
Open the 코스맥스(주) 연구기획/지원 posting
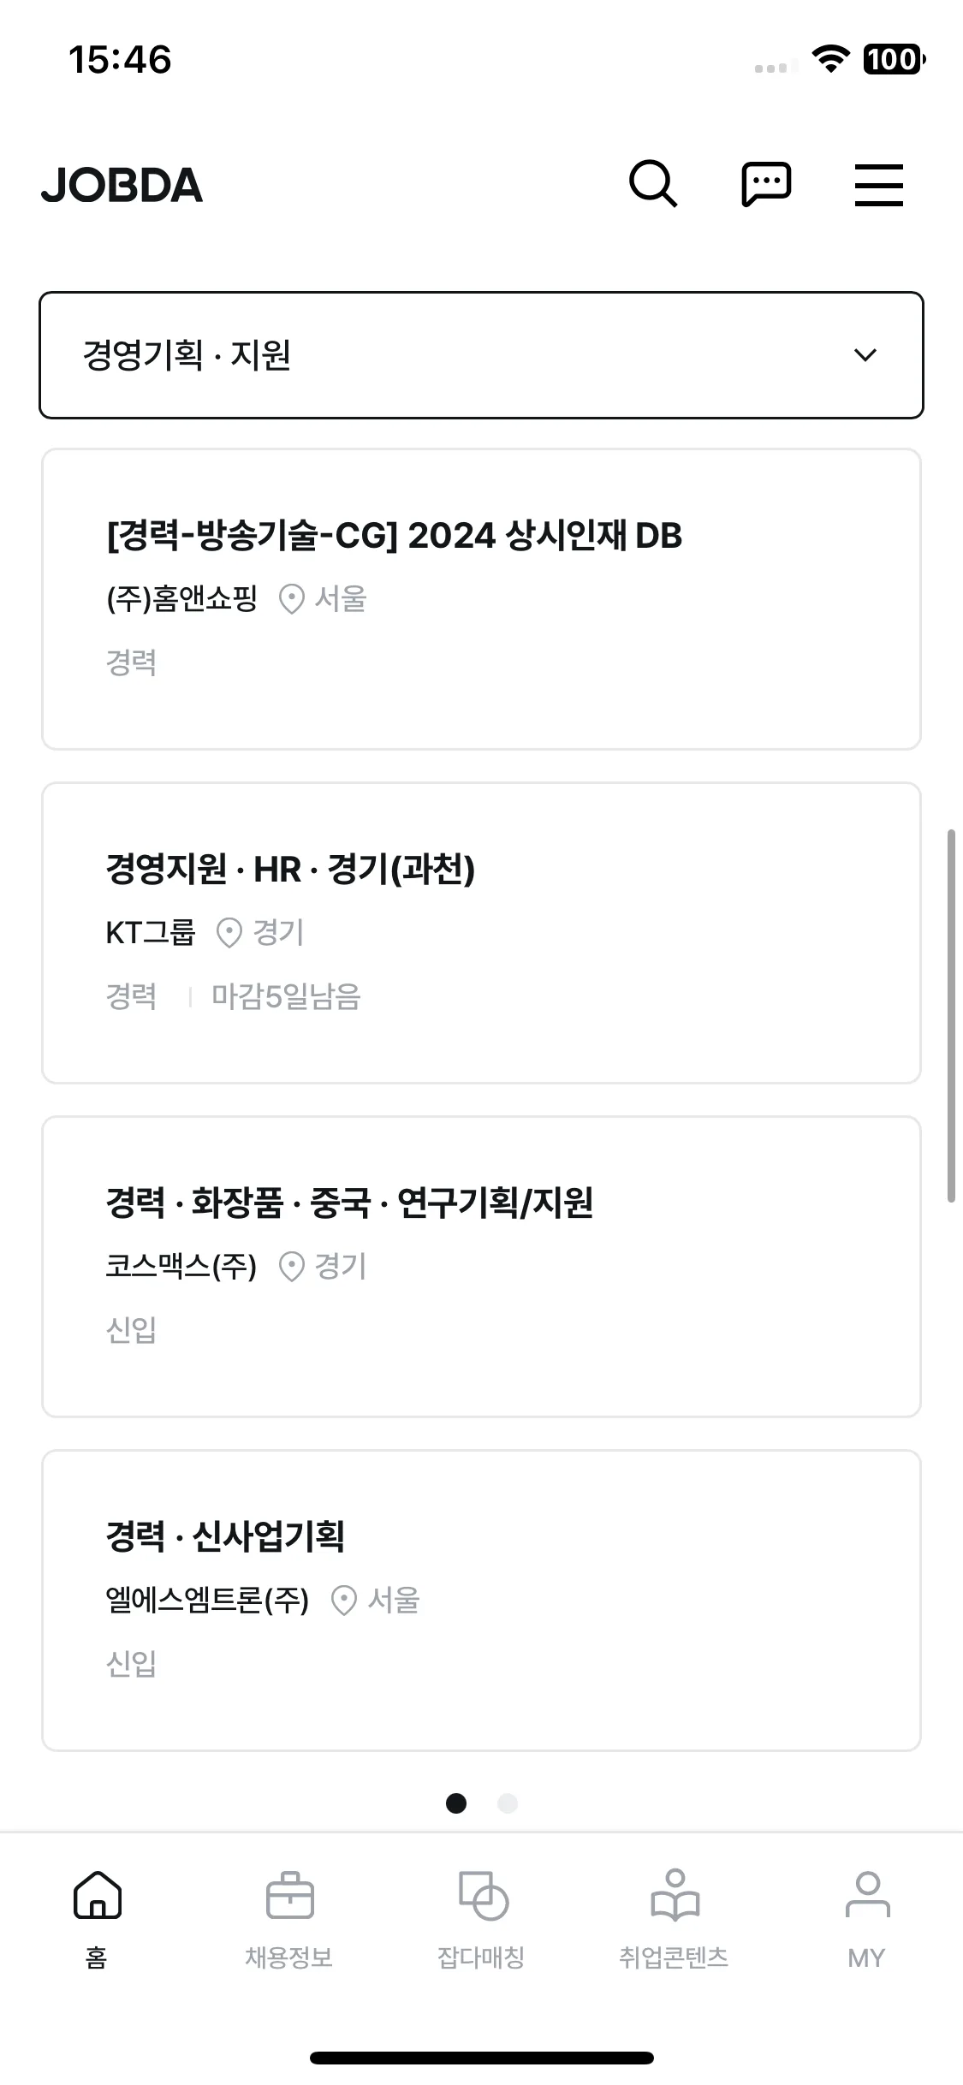click(481, 1267)
